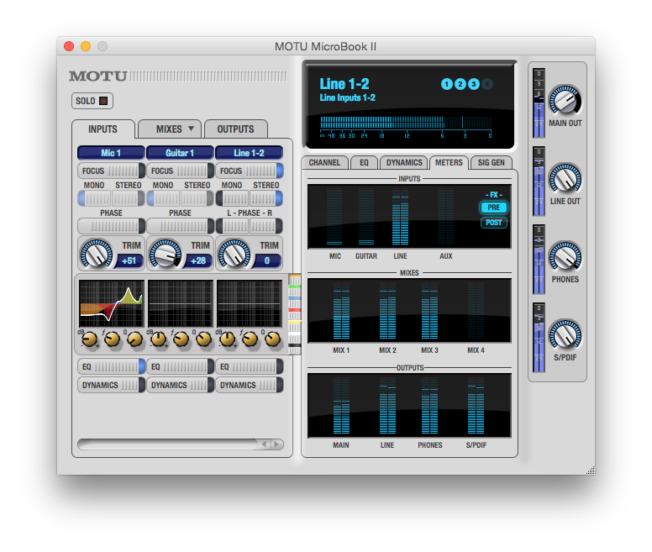
Task: Open the MIXES tab dropdown arrow
Action: coord(191,129)
